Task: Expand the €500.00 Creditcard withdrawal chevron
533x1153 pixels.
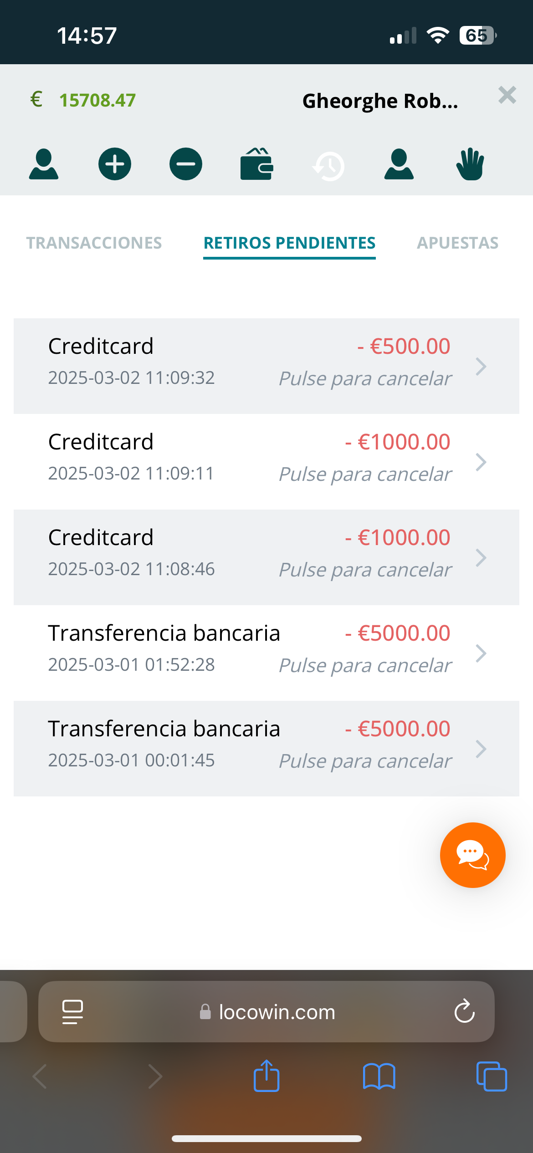Action: pyautogui.click(x=481, y=367)
